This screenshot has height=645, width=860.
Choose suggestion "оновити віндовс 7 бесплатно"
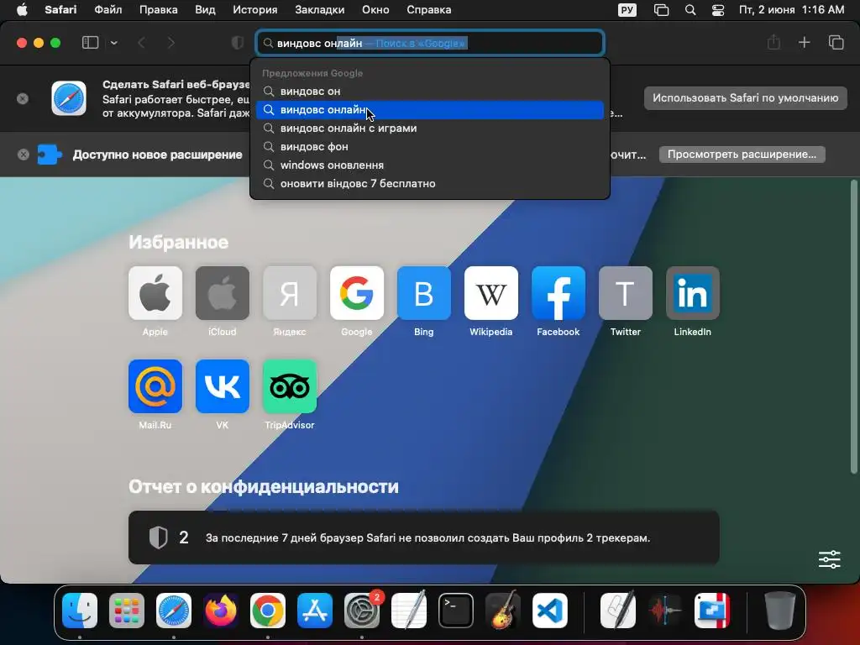(x=430, y=184)
